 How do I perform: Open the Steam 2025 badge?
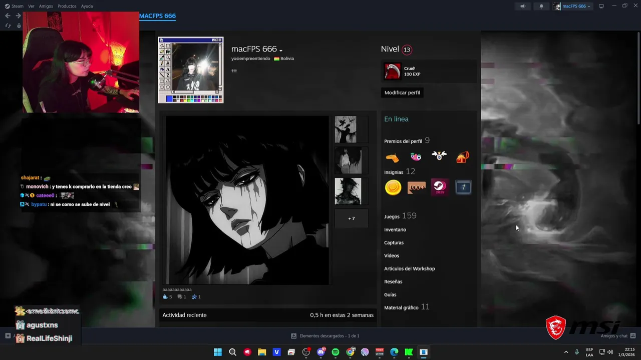coord(440,187)
